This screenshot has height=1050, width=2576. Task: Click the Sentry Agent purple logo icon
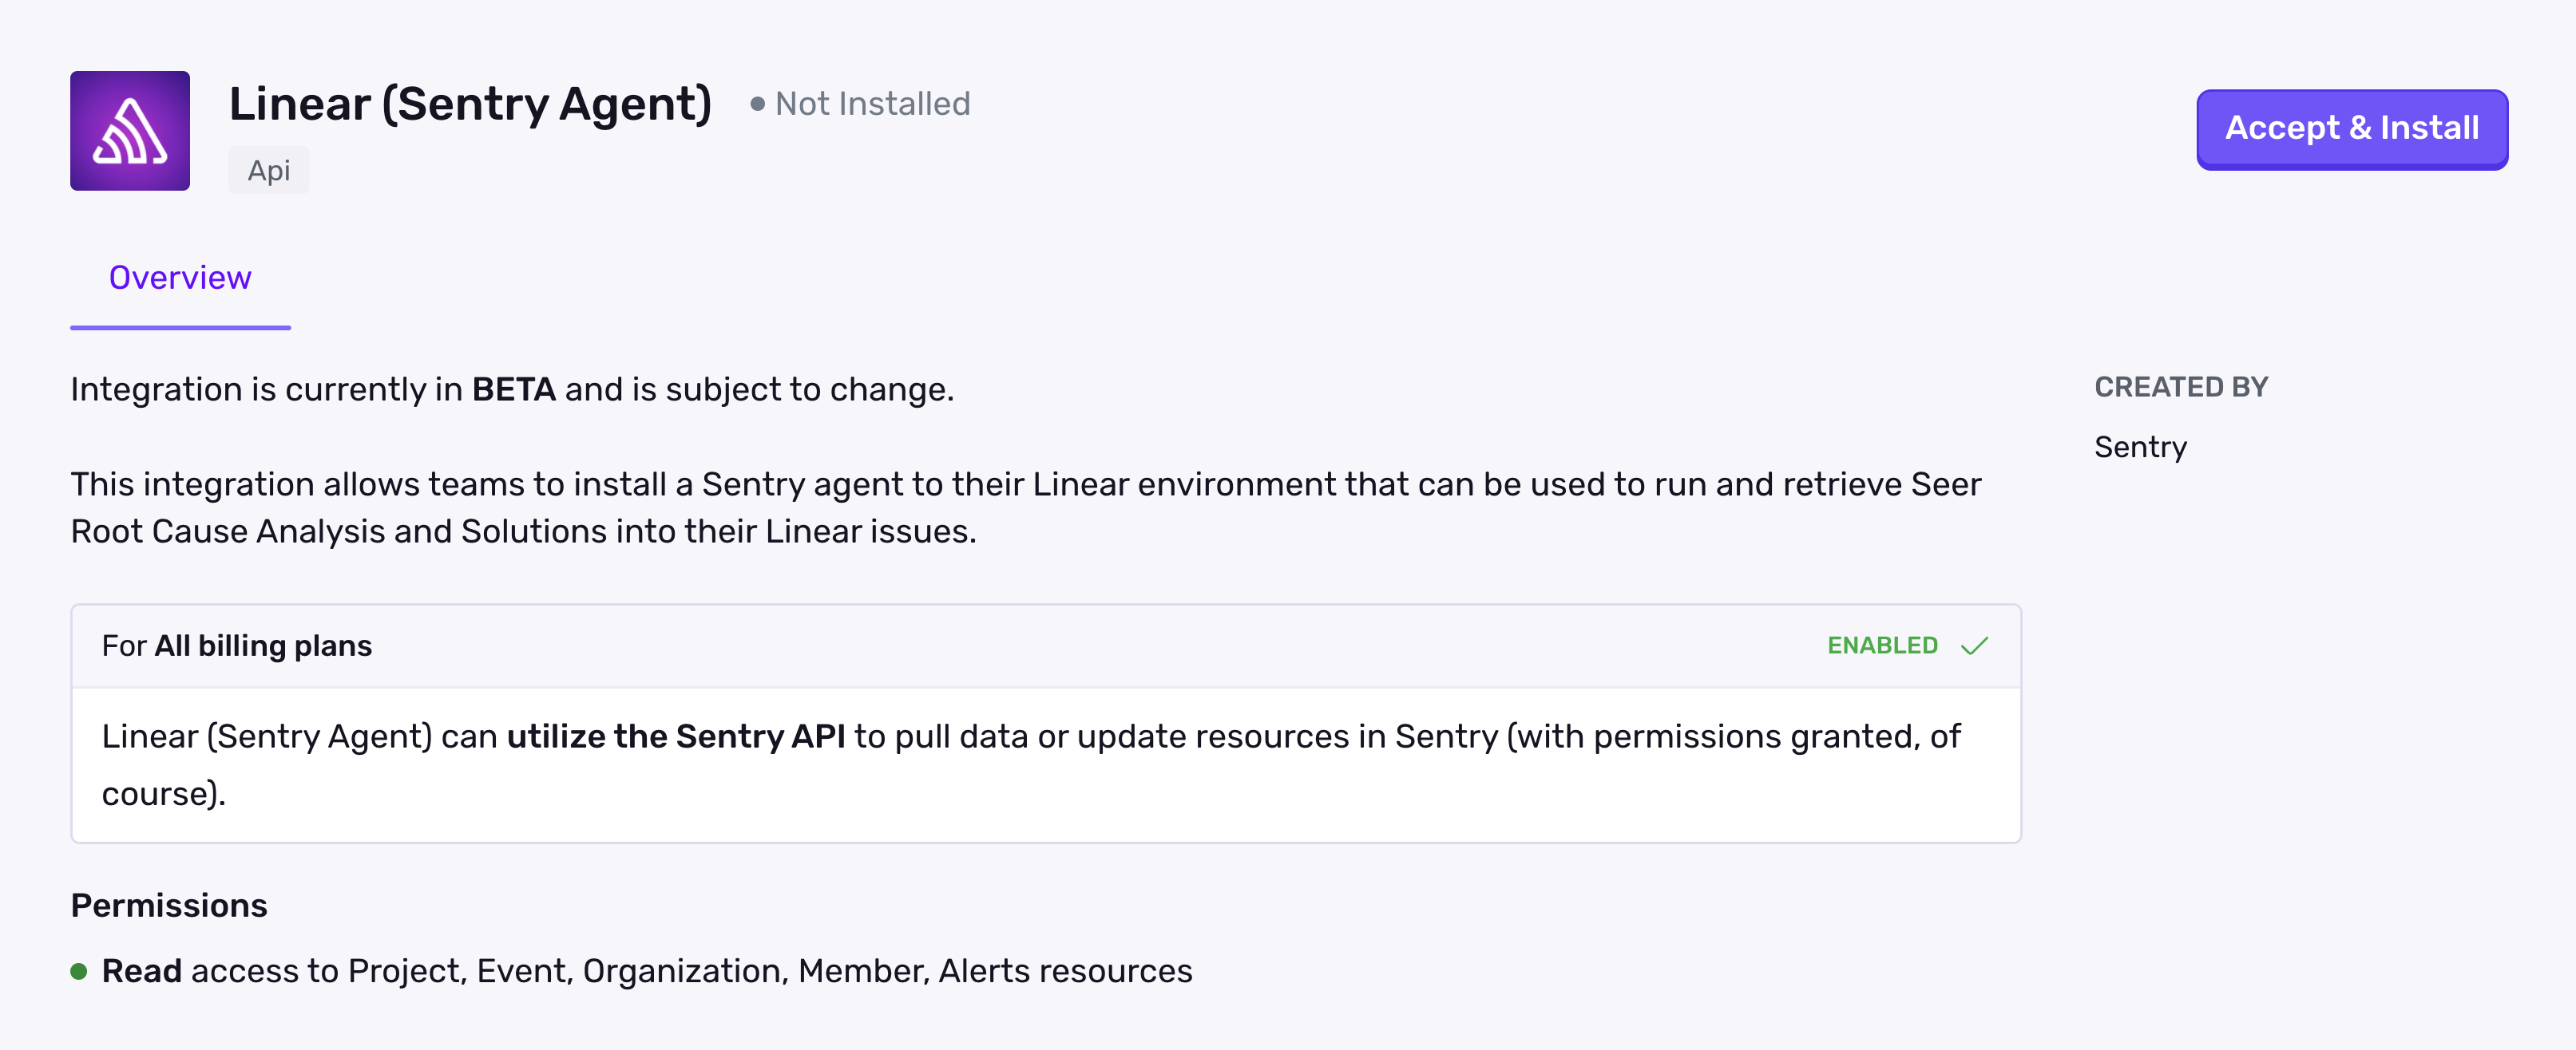tap(129, 130)
